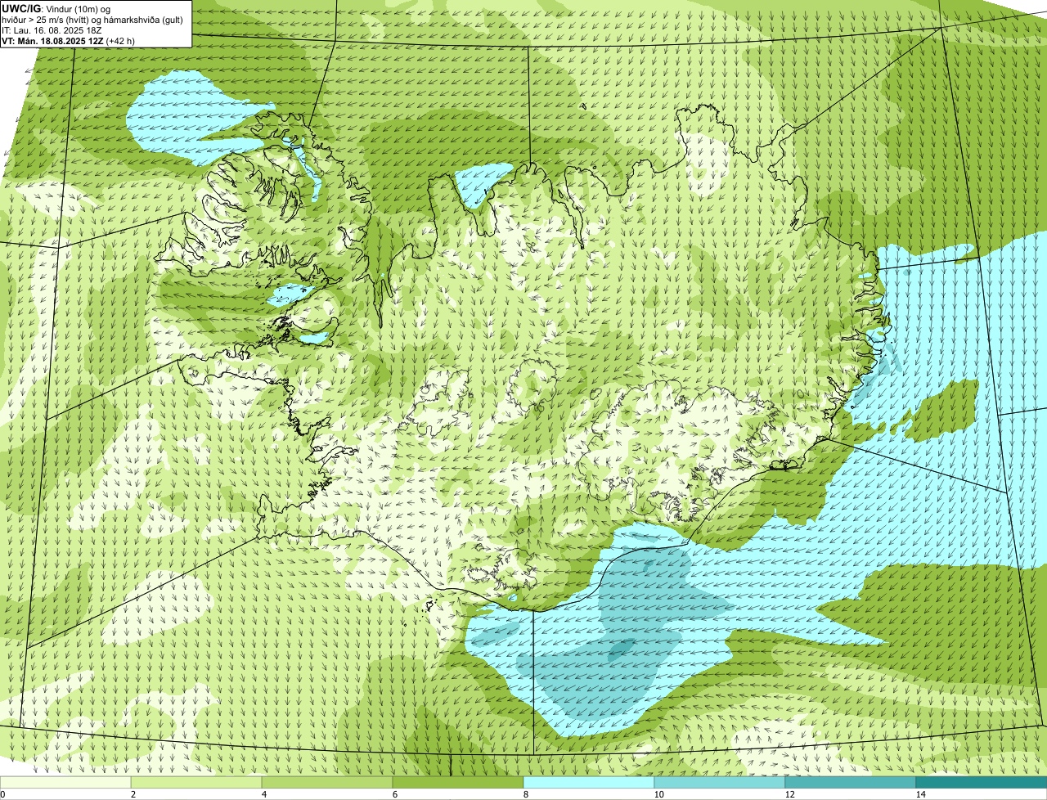Click the 6–8 m/s dark green legend swatch
This screenshot has width=1047, height=800.
coord(458,782)
